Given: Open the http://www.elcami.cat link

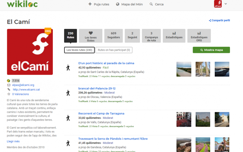Looking at the screenshot, I should click(x=26, y=89).
